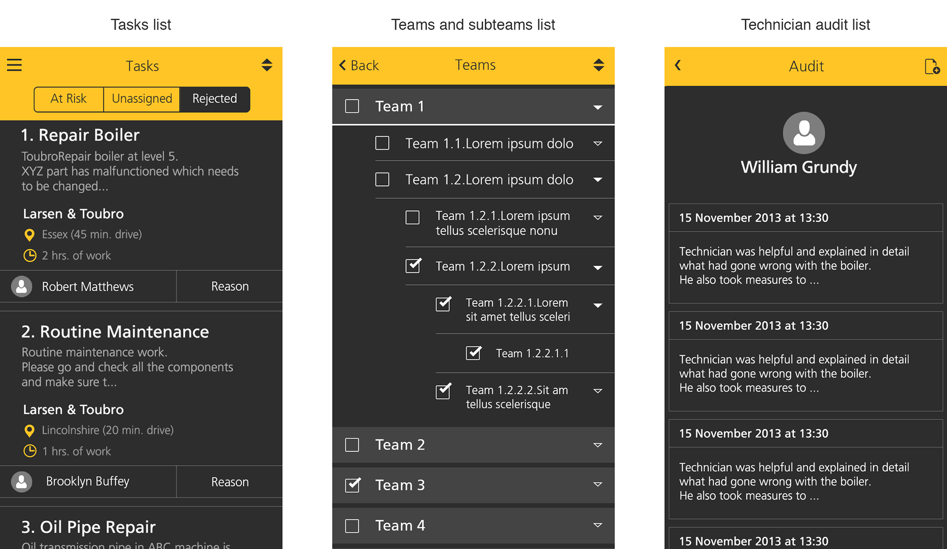
Task: Tap the Audit header title
Action: (806, 66)
